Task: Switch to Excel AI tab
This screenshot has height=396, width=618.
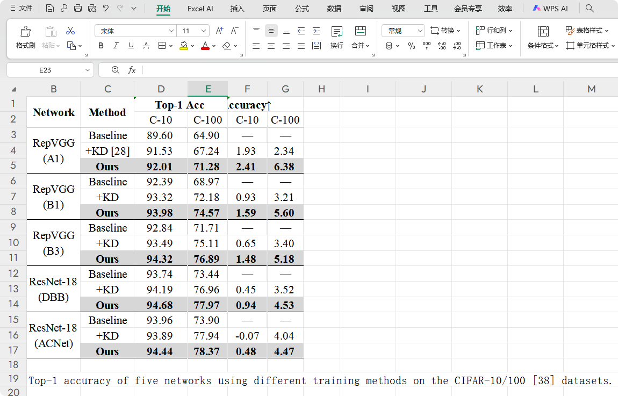Action: pyautogui.click(x=200, y=9)
